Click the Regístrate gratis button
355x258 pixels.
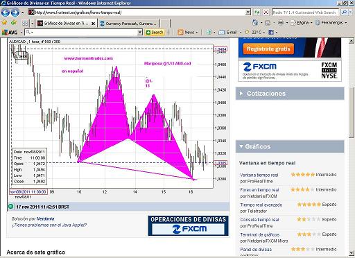(x=268, y=49)
